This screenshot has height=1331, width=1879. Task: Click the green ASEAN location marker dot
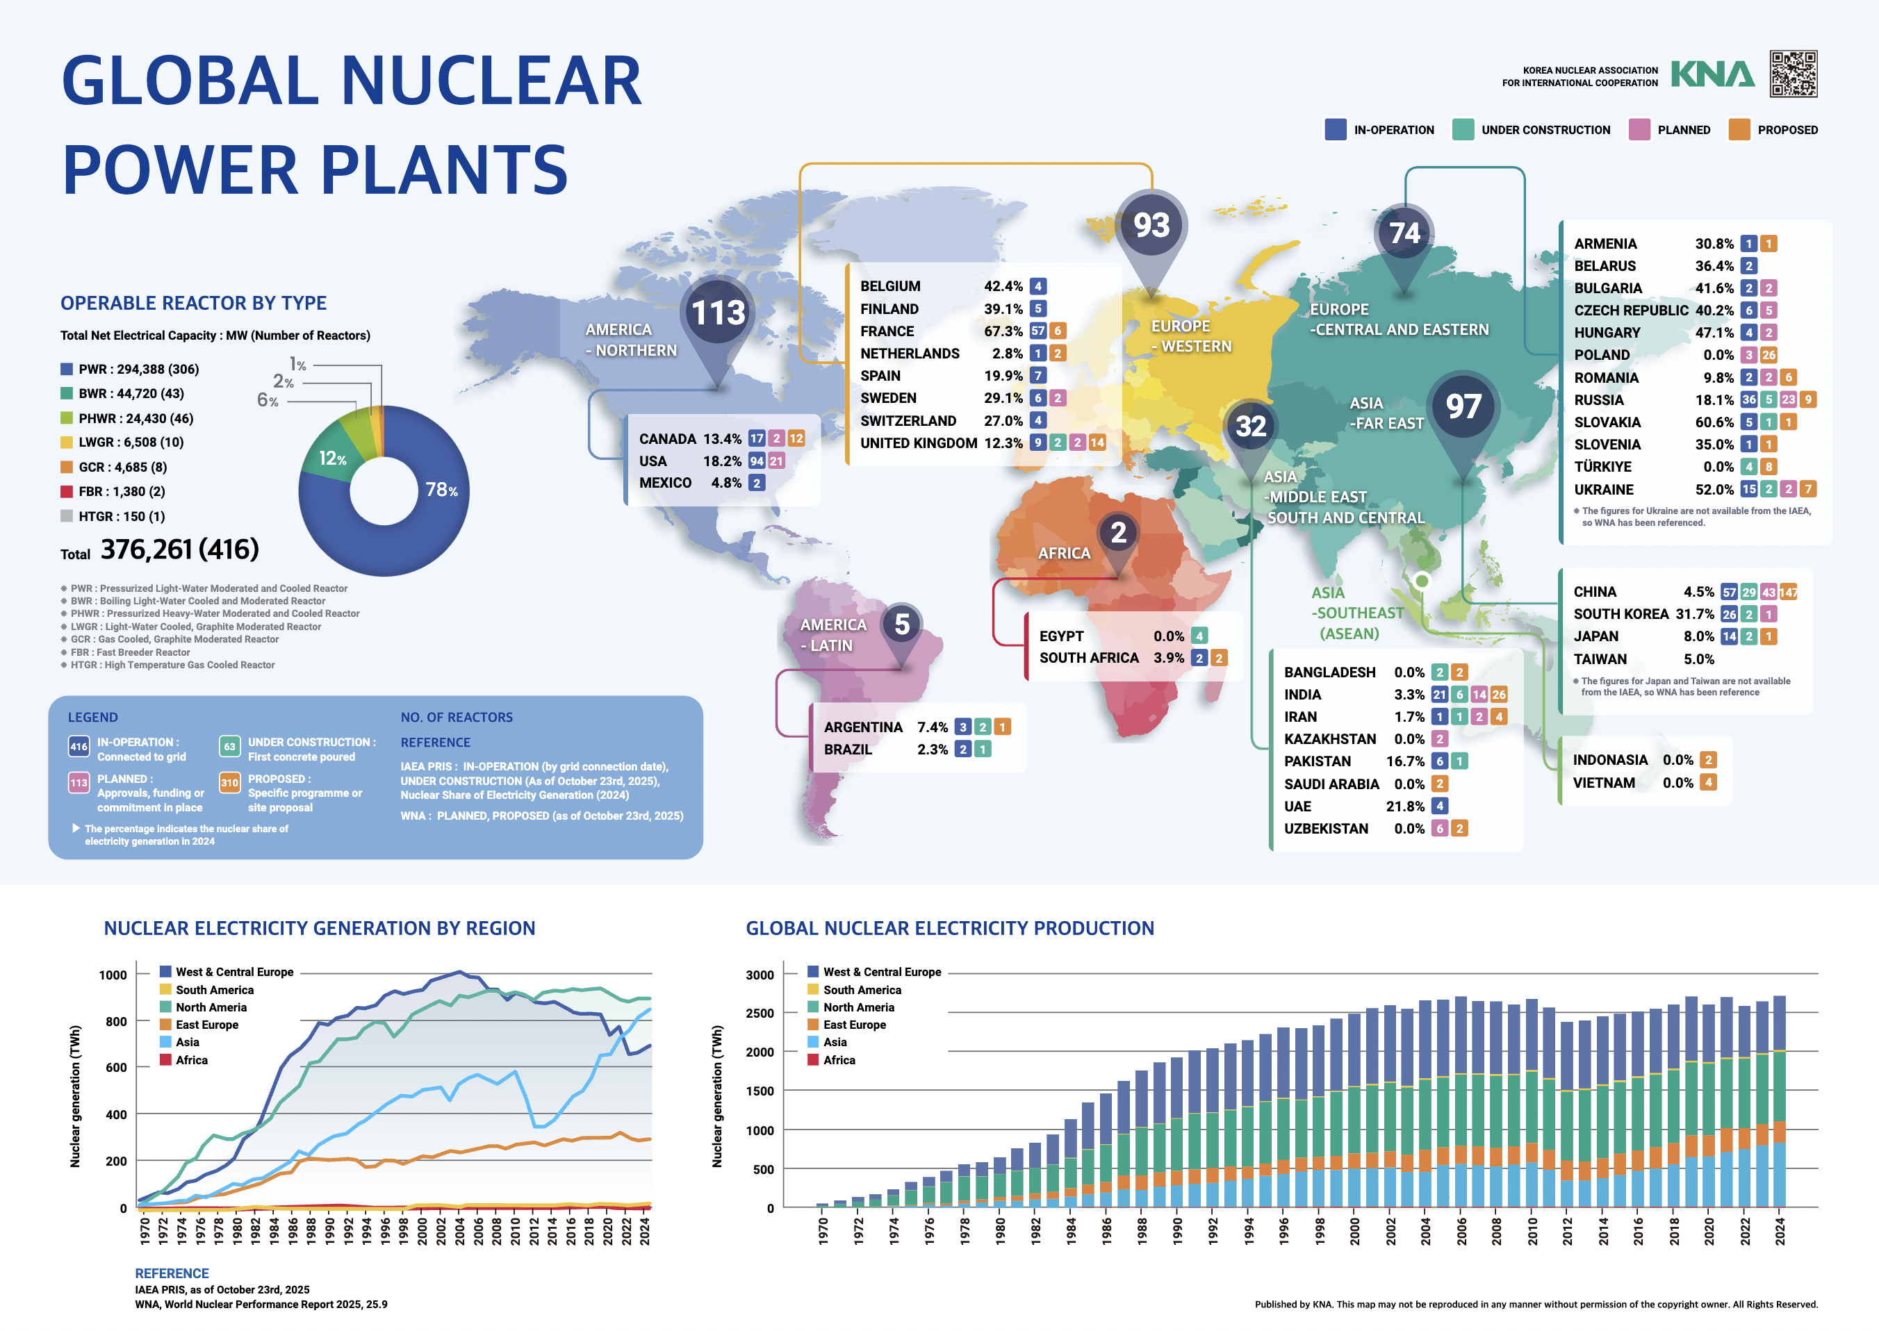(1422, 580)
